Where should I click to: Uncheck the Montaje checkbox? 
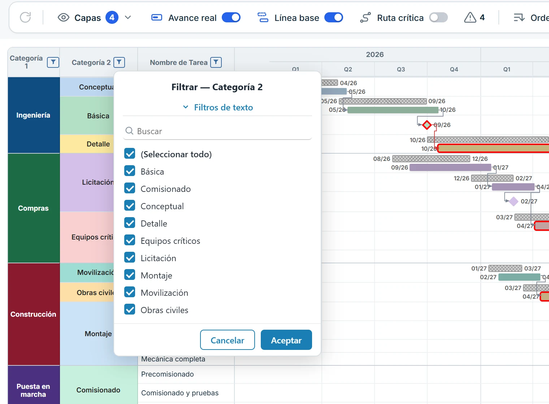[130, 275]
